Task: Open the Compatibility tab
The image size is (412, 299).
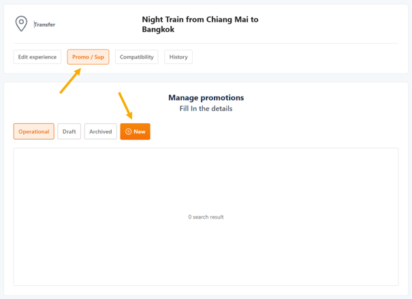Action: 136,57
